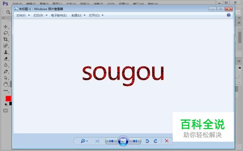243x151 pixels.
Task: Delete the photo with red X
Action: coord(167,141)
